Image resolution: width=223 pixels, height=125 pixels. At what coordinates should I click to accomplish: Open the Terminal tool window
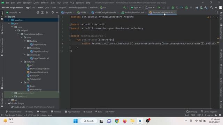coord(56,112)
